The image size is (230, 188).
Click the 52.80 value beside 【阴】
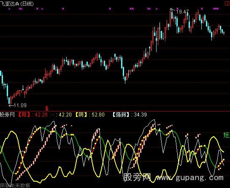(x=98, y=115)
